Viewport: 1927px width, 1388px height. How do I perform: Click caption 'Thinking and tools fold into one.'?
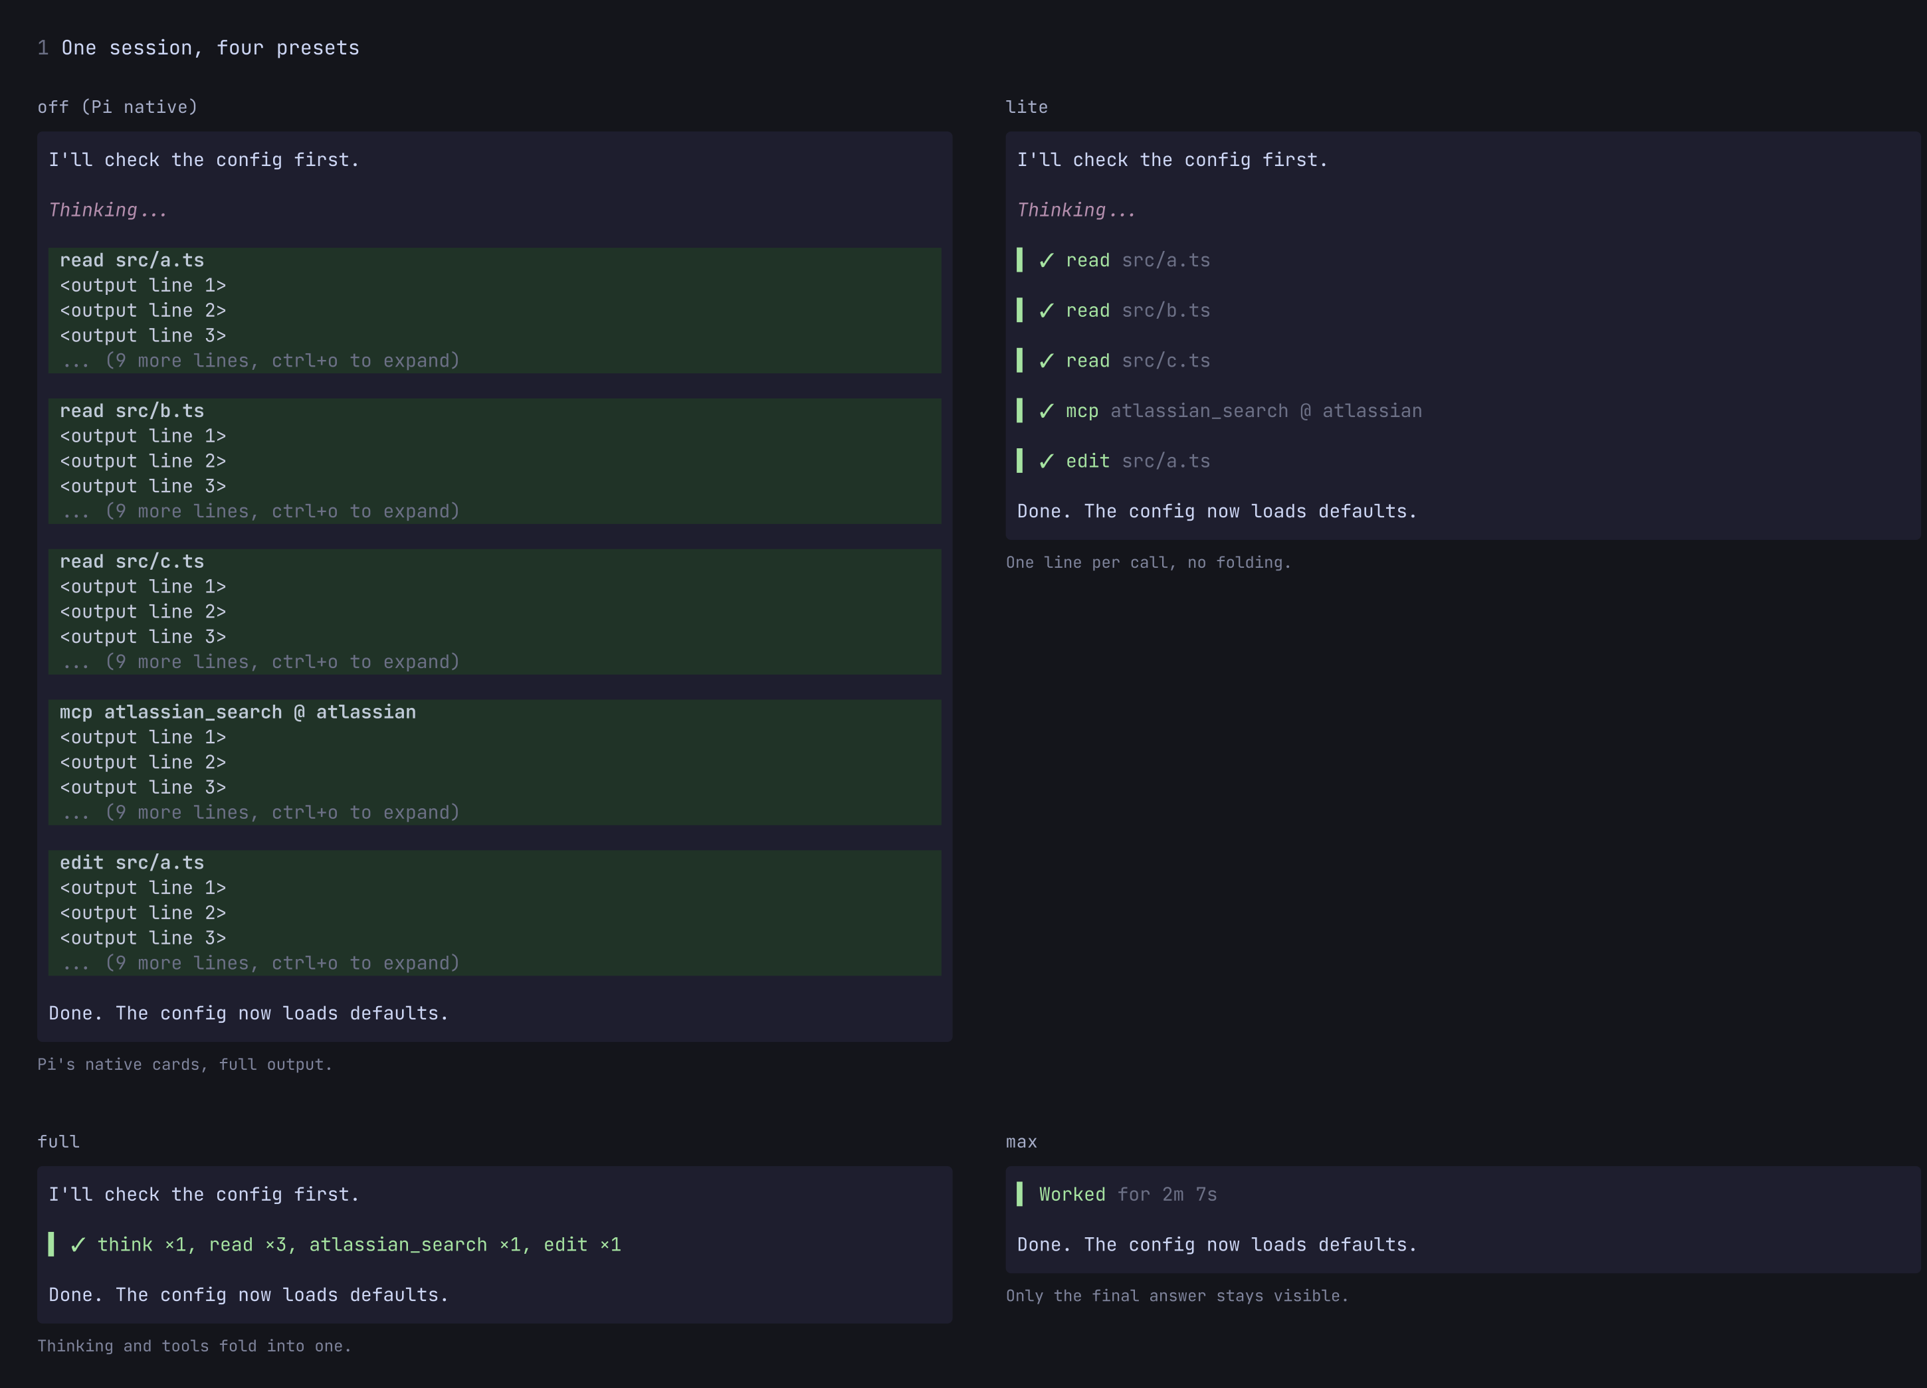pos(195,1345)
